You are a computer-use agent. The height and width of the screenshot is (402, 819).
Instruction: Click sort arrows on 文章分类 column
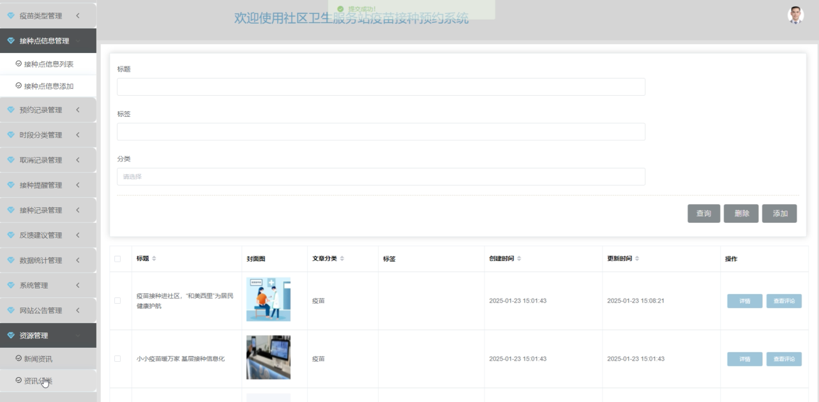[342, 258]
